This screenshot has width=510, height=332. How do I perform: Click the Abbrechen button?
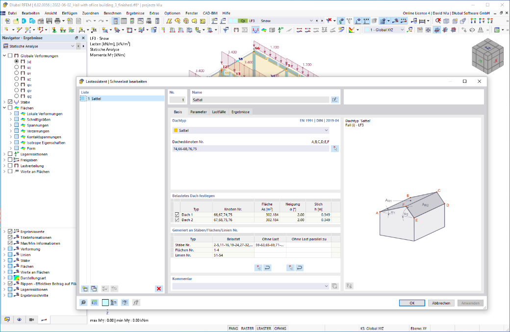click(x=441, y=303)
